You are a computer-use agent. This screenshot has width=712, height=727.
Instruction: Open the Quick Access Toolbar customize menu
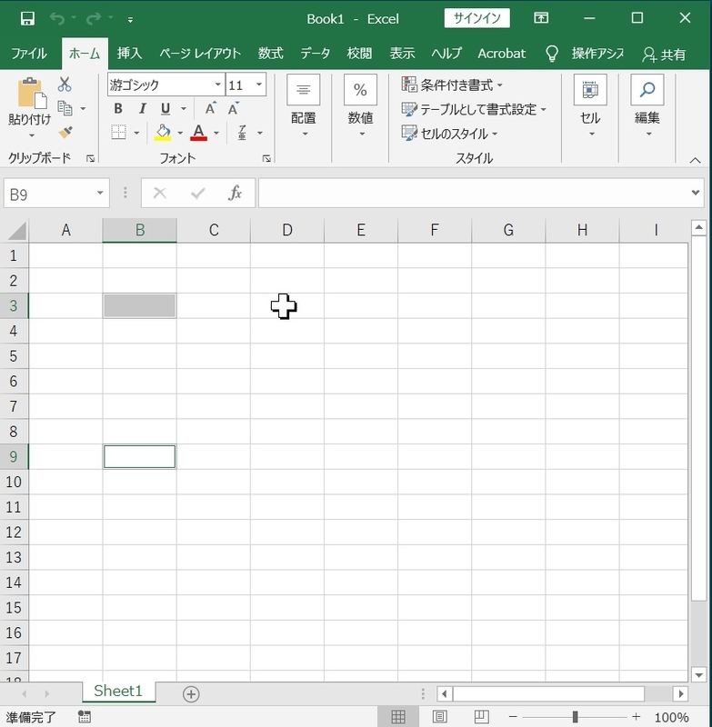[x=130, y=19]
